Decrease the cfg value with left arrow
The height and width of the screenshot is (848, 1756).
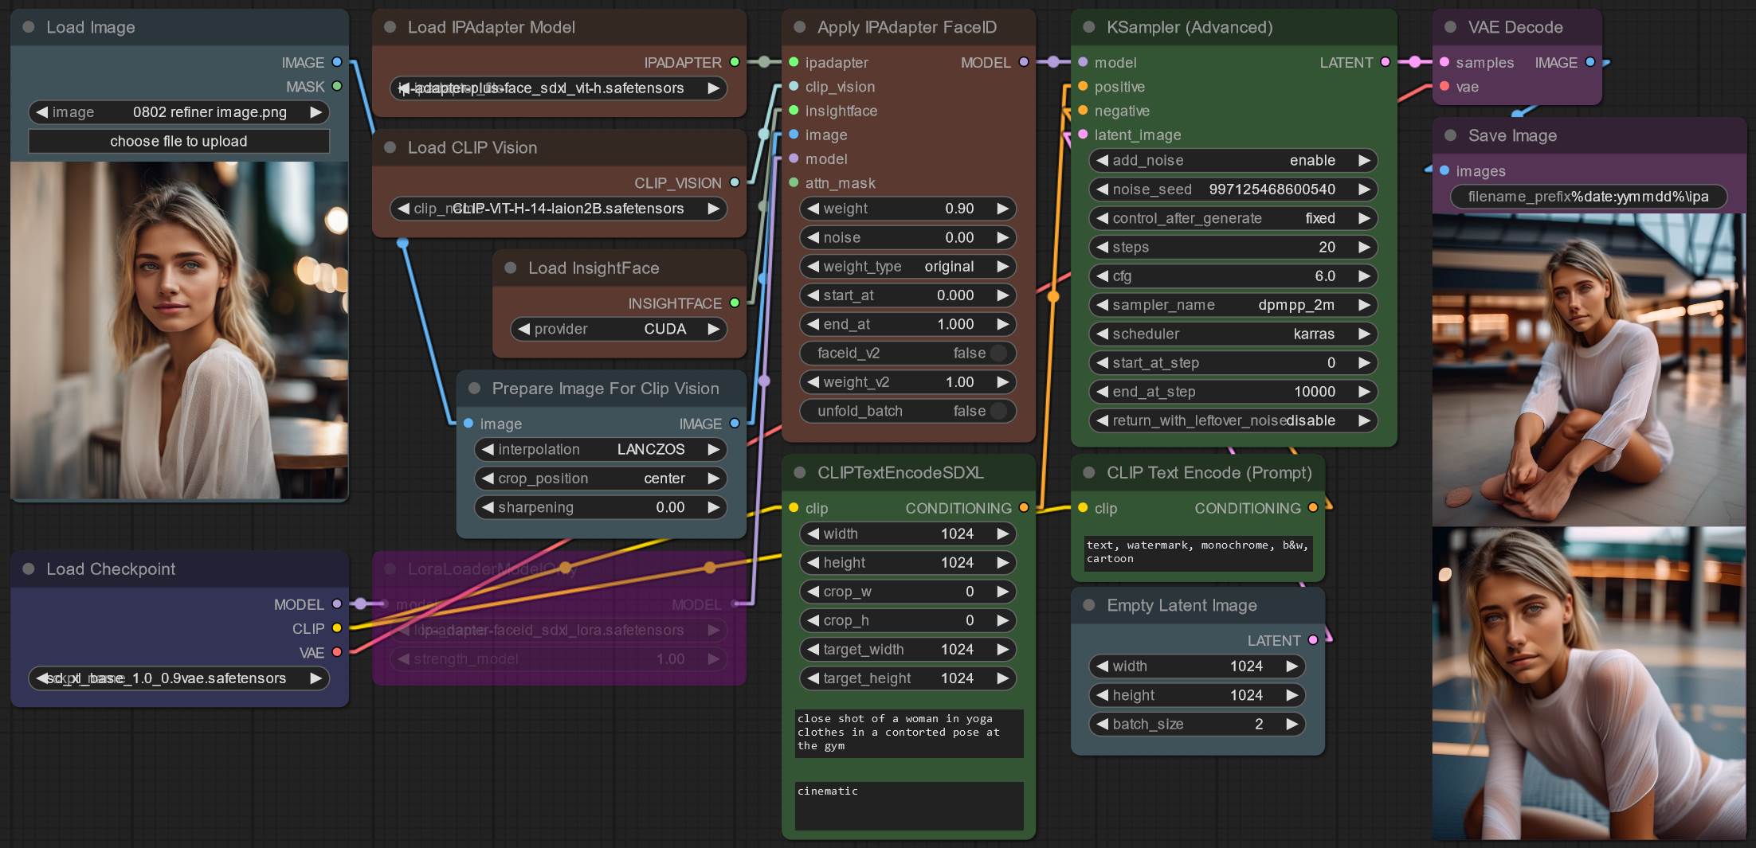[x=1103, y=276]
